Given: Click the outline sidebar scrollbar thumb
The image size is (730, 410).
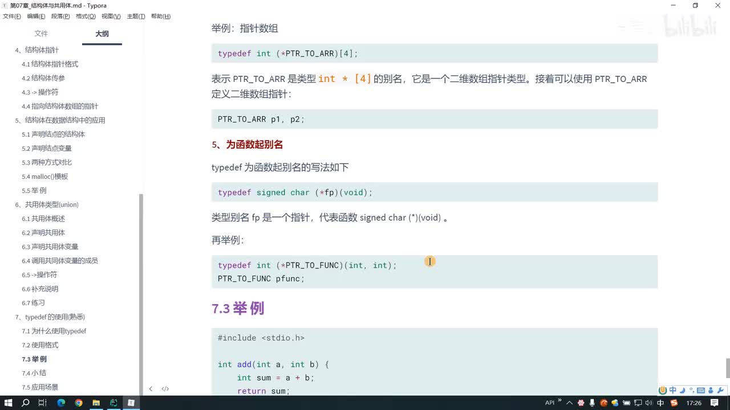Looking at the screenshot, I should 141,294.
